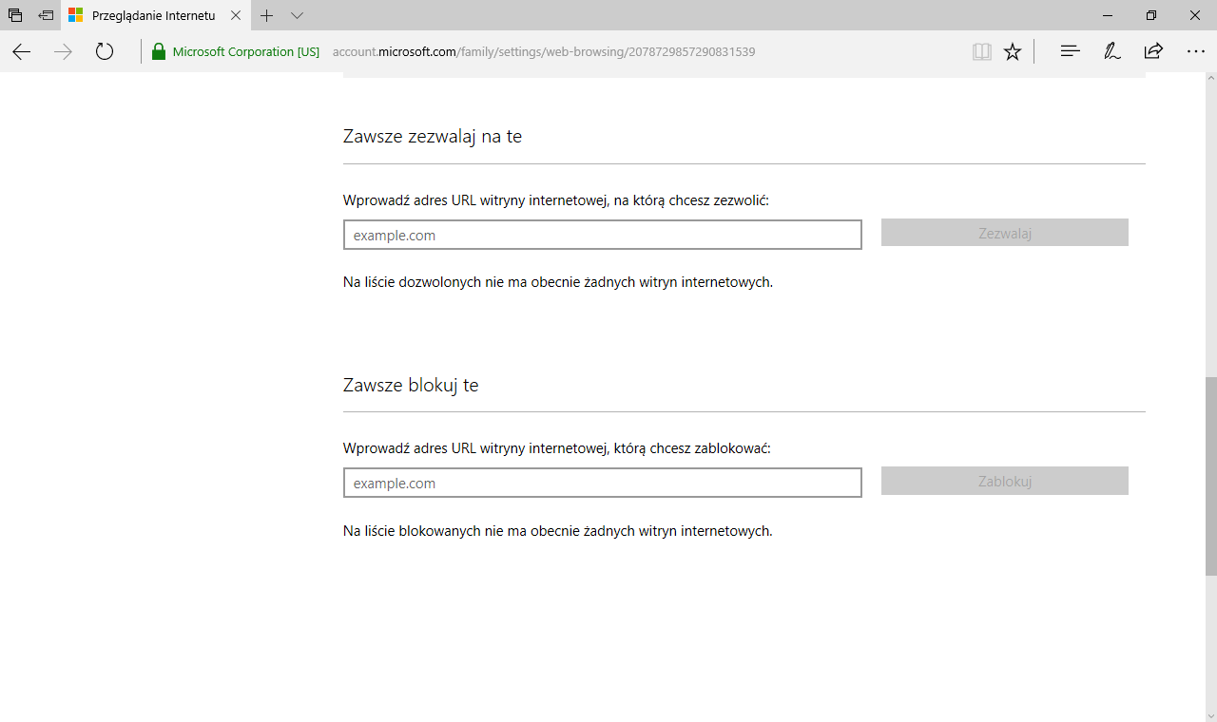The height and width of the screenshot is (722, 1217).
Task: Set these tabs aside
Action: tap(46, 16)
